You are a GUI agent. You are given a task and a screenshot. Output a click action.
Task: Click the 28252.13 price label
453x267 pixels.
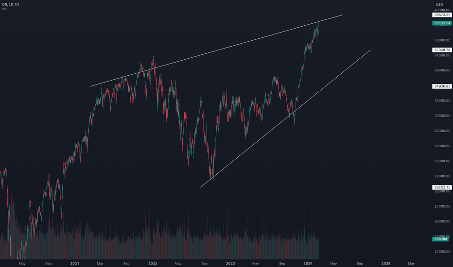tap(442, 187)
